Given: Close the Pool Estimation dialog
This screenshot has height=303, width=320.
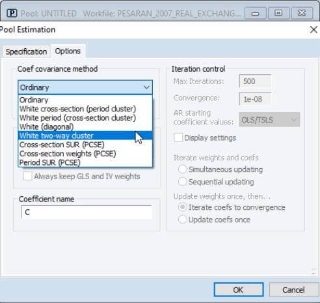Looking at the screenshot, I should click(x=313, y=29).
